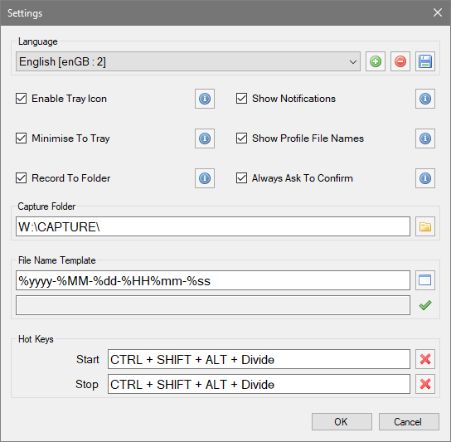Disable Show Profile File Names checkbox
The height and width of the screenshot is (442, 451).
click(x=241, y=138)
